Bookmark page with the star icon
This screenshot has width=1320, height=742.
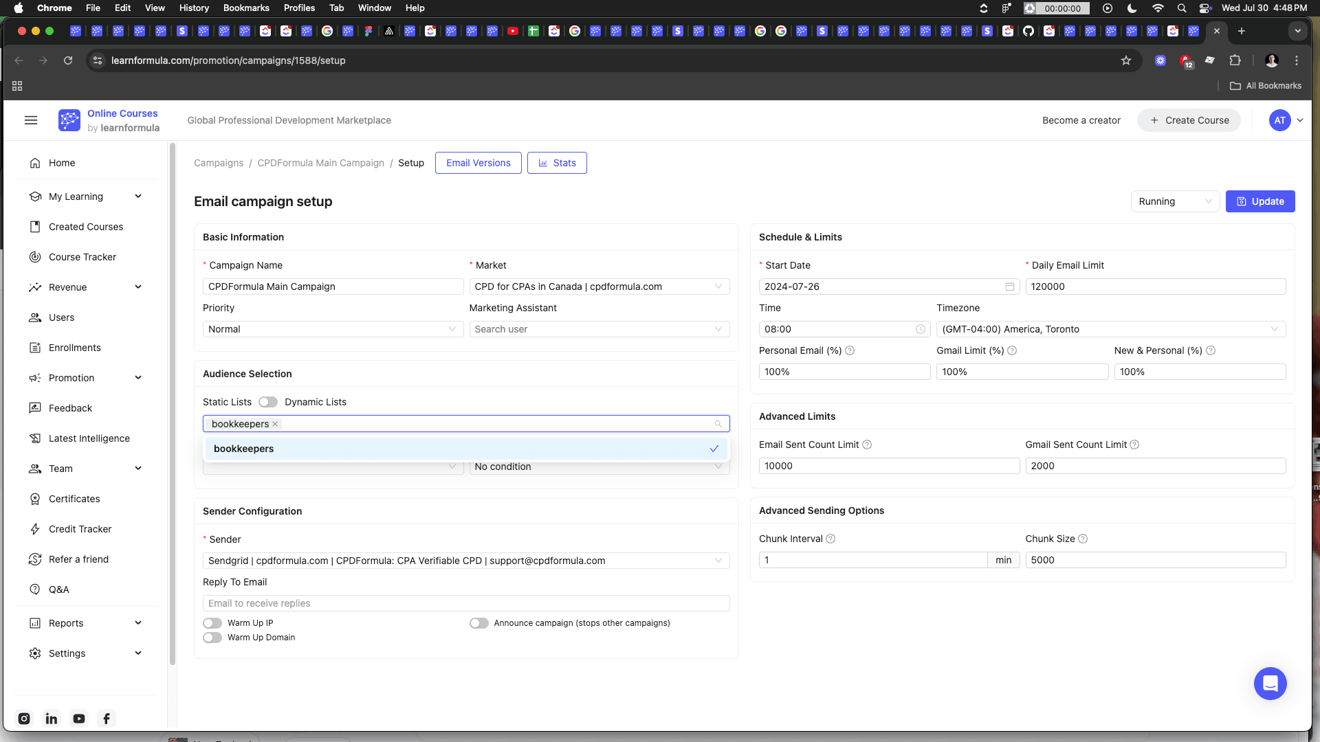(x=1126, y=60)
